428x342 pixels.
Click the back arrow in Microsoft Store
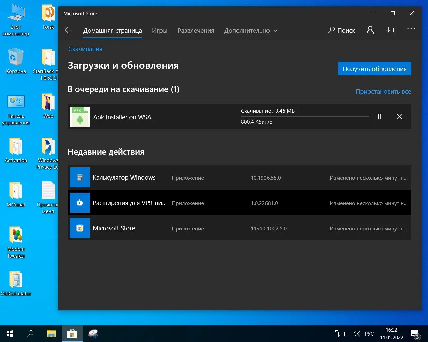(x=68, y=30)
